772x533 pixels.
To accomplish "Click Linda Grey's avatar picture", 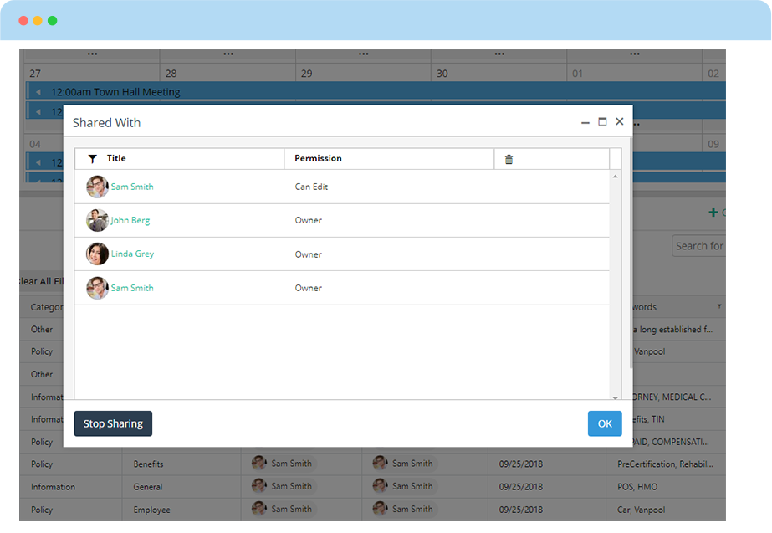I will (x=97, y=254).
